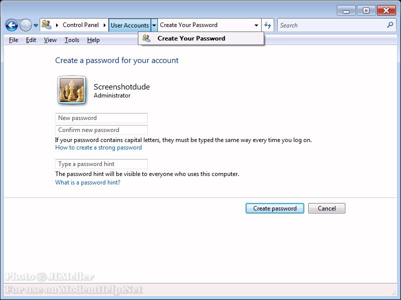Open the recent pages dropdown arrow
Screen dimensions: 401x300
pyautogui.click(x=36, y=25)
